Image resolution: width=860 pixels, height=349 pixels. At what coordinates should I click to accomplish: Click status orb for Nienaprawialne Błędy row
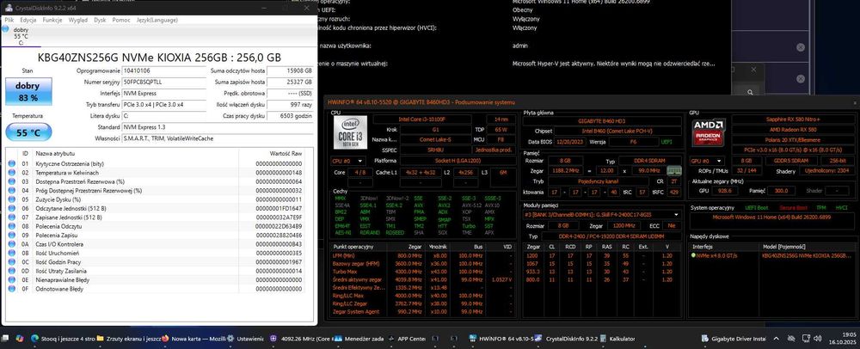tap(12, 279)
